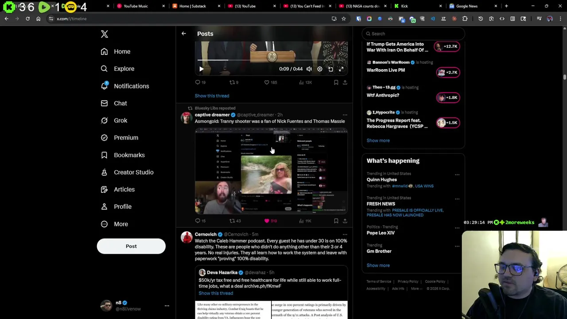Click the X search field
The width and height of the screenshot is (567, 319).
(413, 34)
